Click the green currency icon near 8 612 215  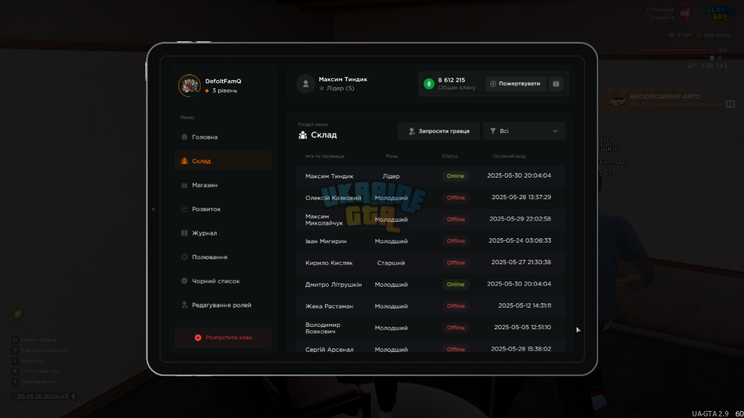click(429, 84)
